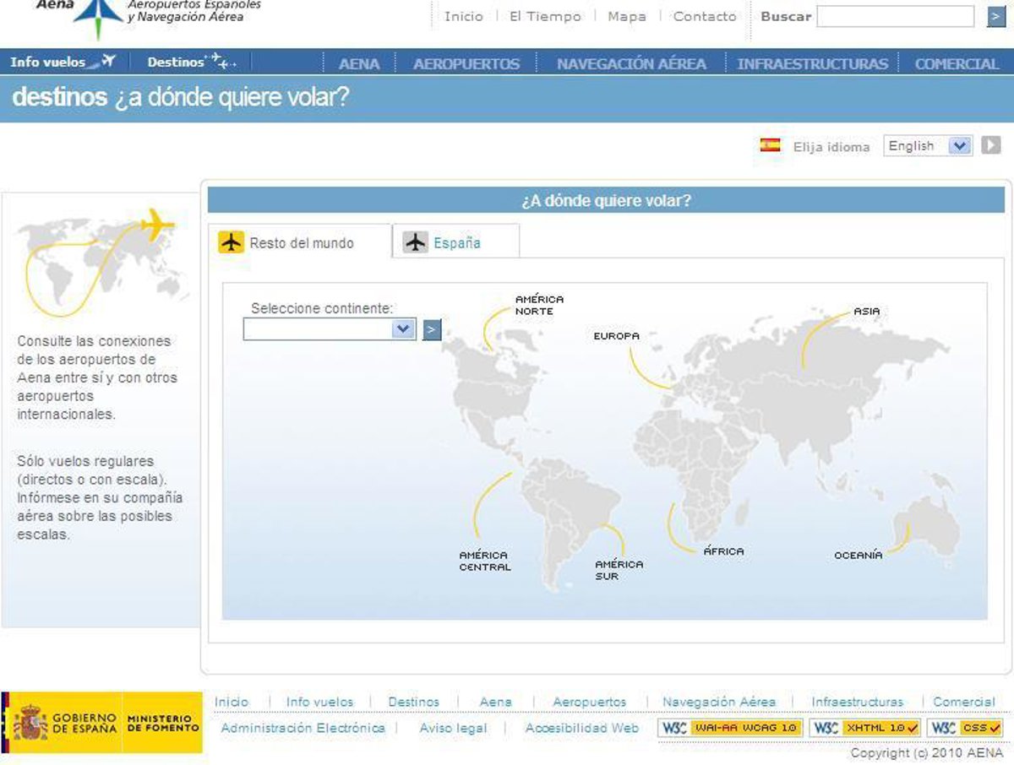Screen dimensions: 1014x765
Task: Open the NAVEGACIÓN AÉREA menu
Action: [x=631, y=63]
